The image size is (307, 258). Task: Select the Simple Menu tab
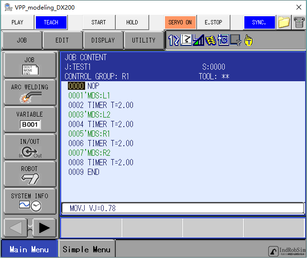(x=87, y=249)
